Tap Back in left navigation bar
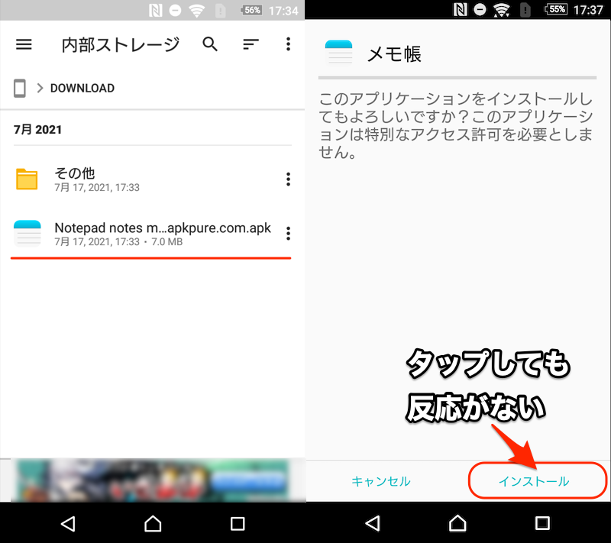This screenshot has width=611, height=543. click(68, 523)
